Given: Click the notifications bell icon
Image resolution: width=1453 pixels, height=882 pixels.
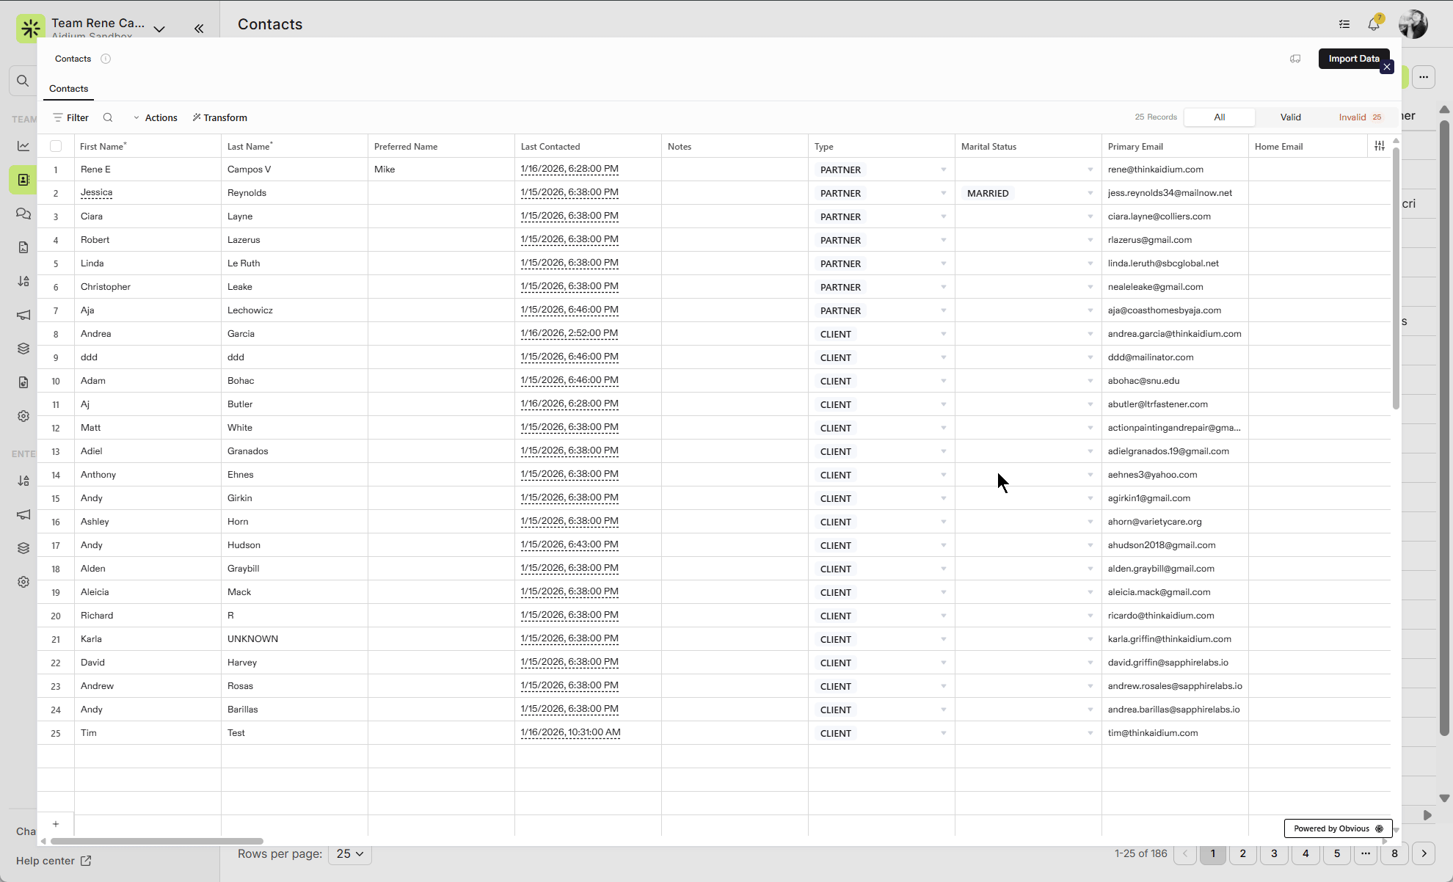Looking at the screenshot, I should click(1374, 24).
